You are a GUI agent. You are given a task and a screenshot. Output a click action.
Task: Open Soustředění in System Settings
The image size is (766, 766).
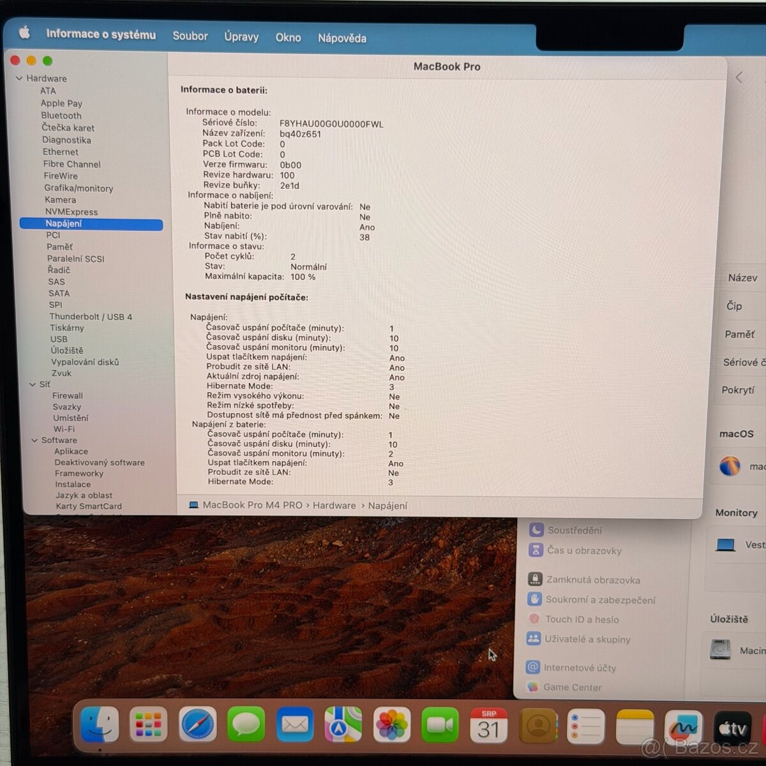pyautogui.click(x=574, y=530)
